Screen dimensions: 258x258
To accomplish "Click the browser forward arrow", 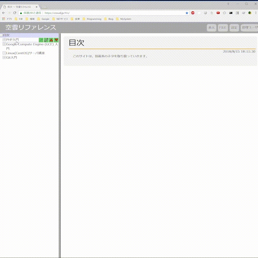I will tap(9, 13).
